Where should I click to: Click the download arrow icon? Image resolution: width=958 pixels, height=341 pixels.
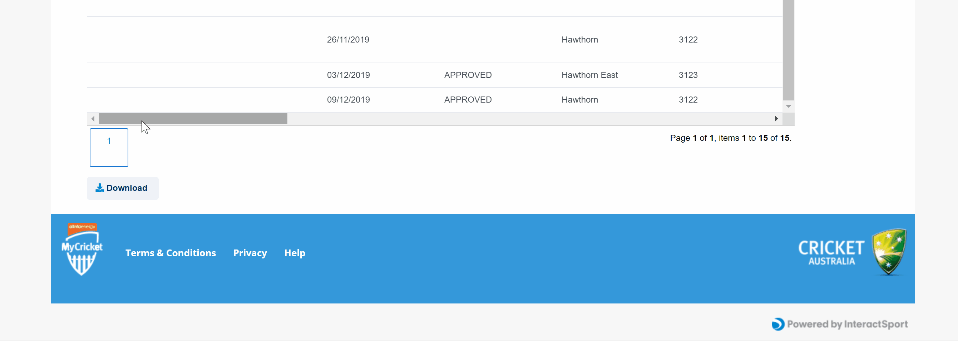click(x=100, y=188)
